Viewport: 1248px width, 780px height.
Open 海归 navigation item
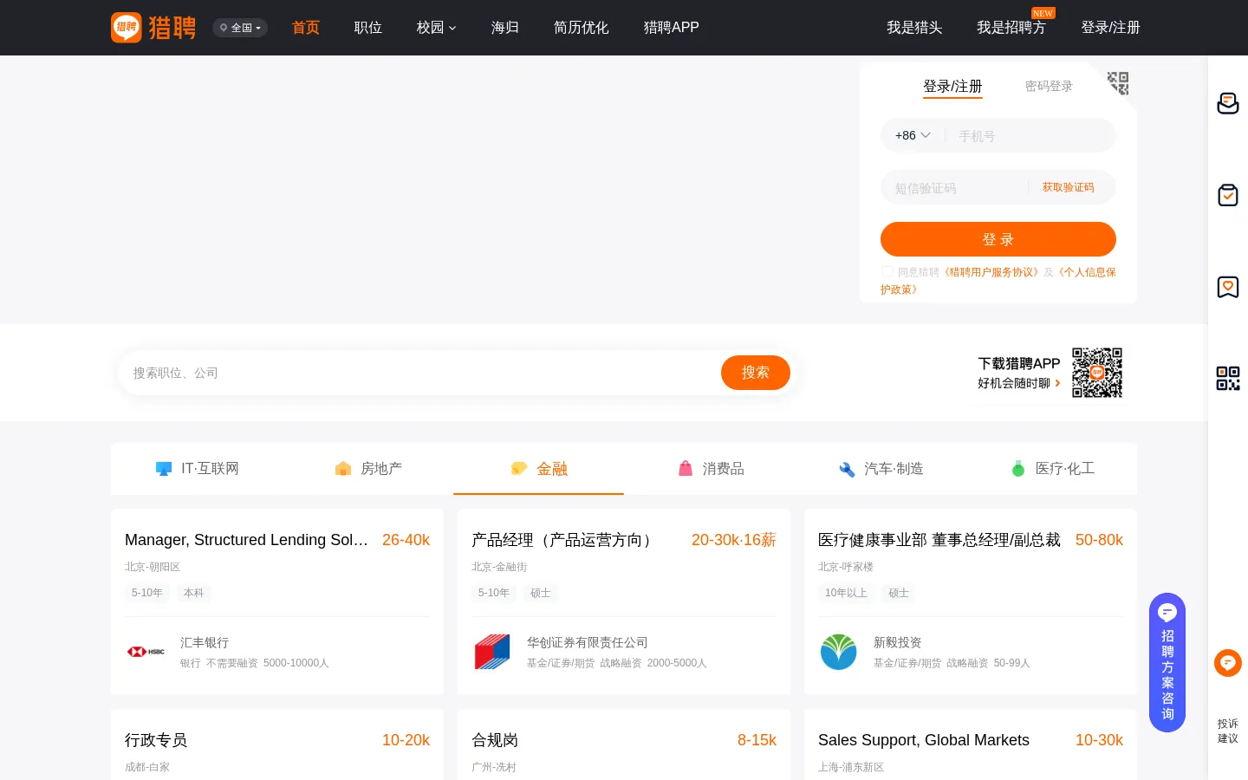coord(505,28)
